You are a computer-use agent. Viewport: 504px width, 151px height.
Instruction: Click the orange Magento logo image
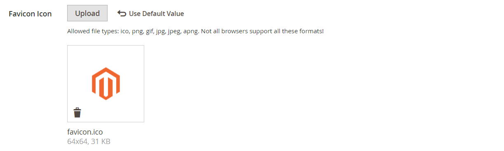[106, 84]
